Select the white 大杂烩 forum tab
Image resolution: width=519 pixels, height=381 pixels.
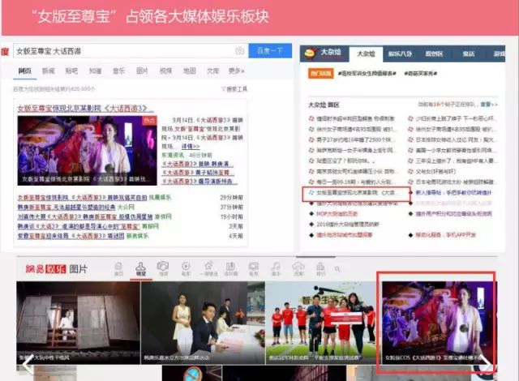[x=366, y=54]
